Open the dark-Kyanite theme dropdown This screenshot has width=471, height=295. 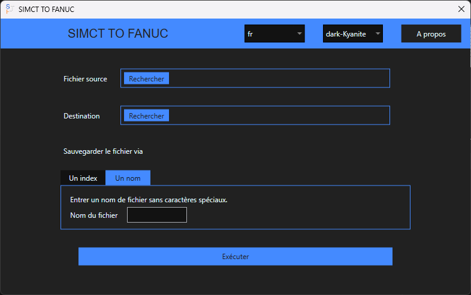352,34
